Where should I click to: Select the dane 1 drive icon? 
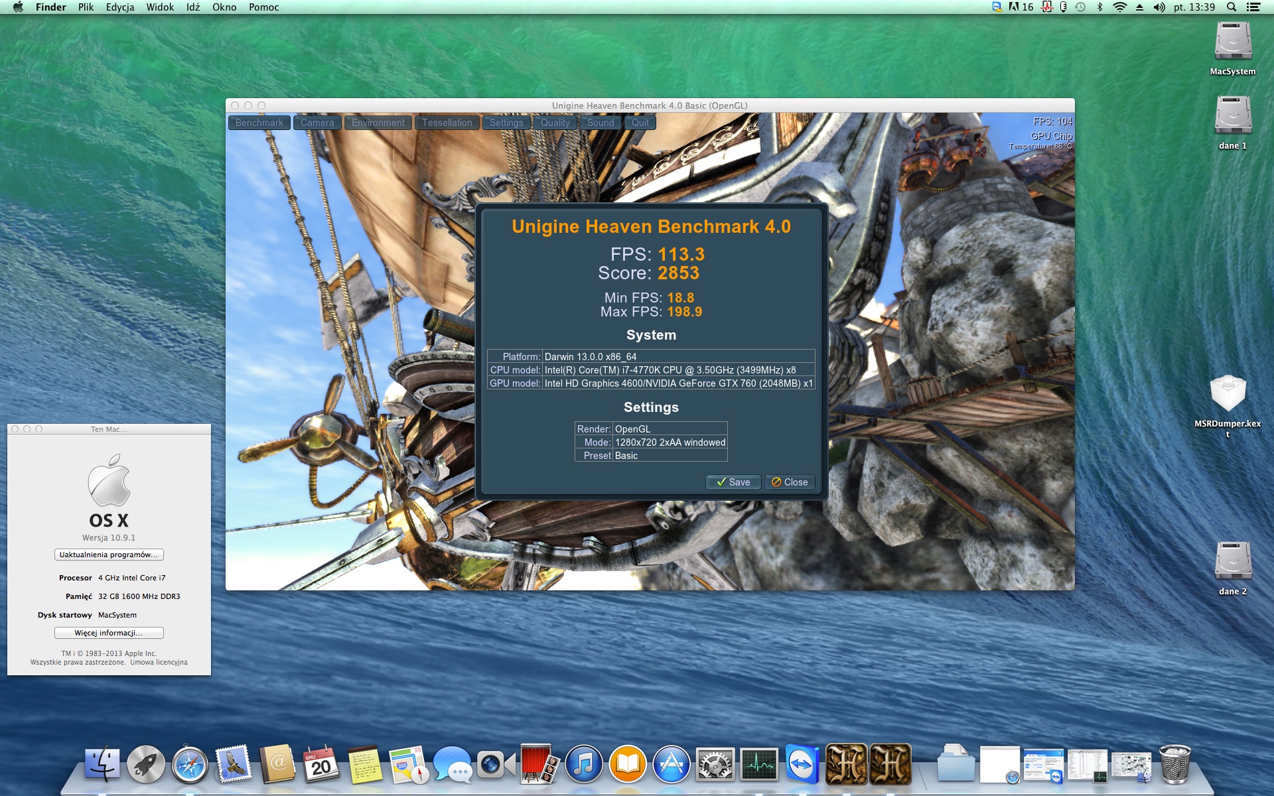tap(1233, 115)
